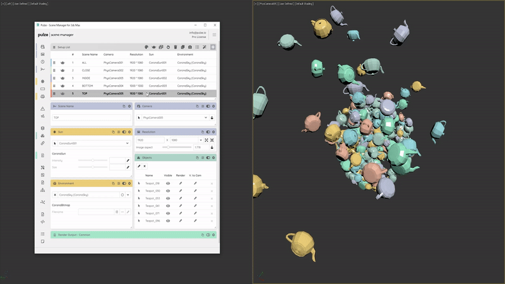The width and height of the screenshot is (505, 284).
Task: Toggle visibility eye for Teapot_096
Action: tap(168, 221)
